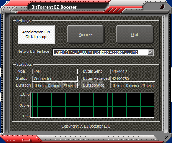Click the DurationAcc label

point(93,85)
